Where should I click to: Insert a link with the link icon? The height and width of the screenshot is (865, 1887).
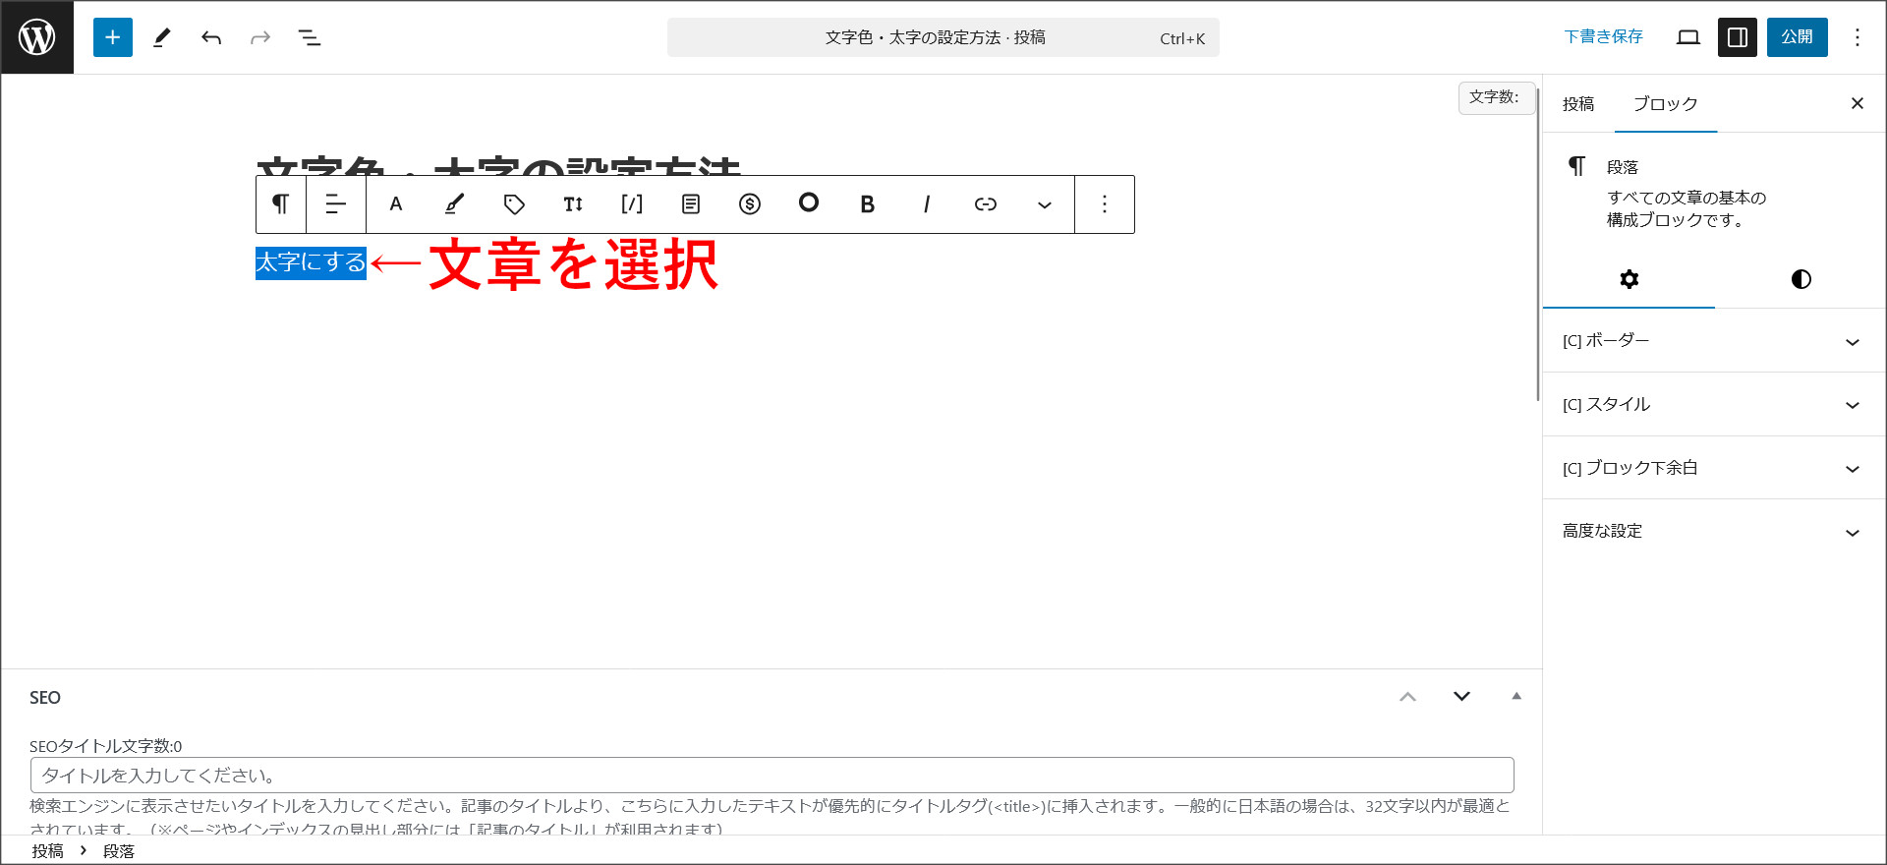pos(986,204)
